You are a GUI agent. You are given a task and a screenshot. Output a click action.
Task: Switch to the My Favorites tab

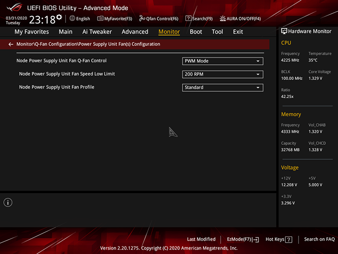click(32, 32)
